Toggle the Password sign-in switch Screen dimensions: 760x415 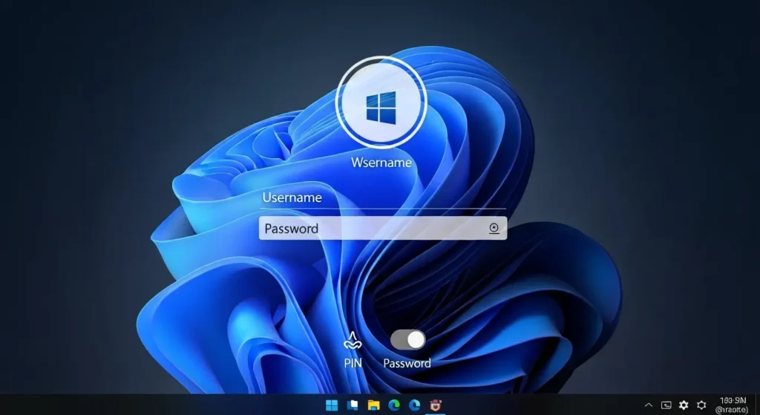point(407,340)
